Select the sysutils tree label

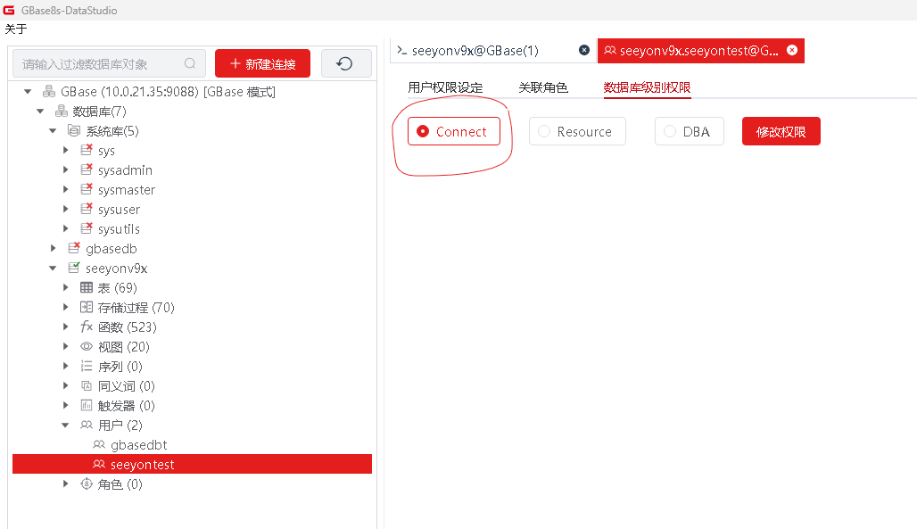[119, 228]
